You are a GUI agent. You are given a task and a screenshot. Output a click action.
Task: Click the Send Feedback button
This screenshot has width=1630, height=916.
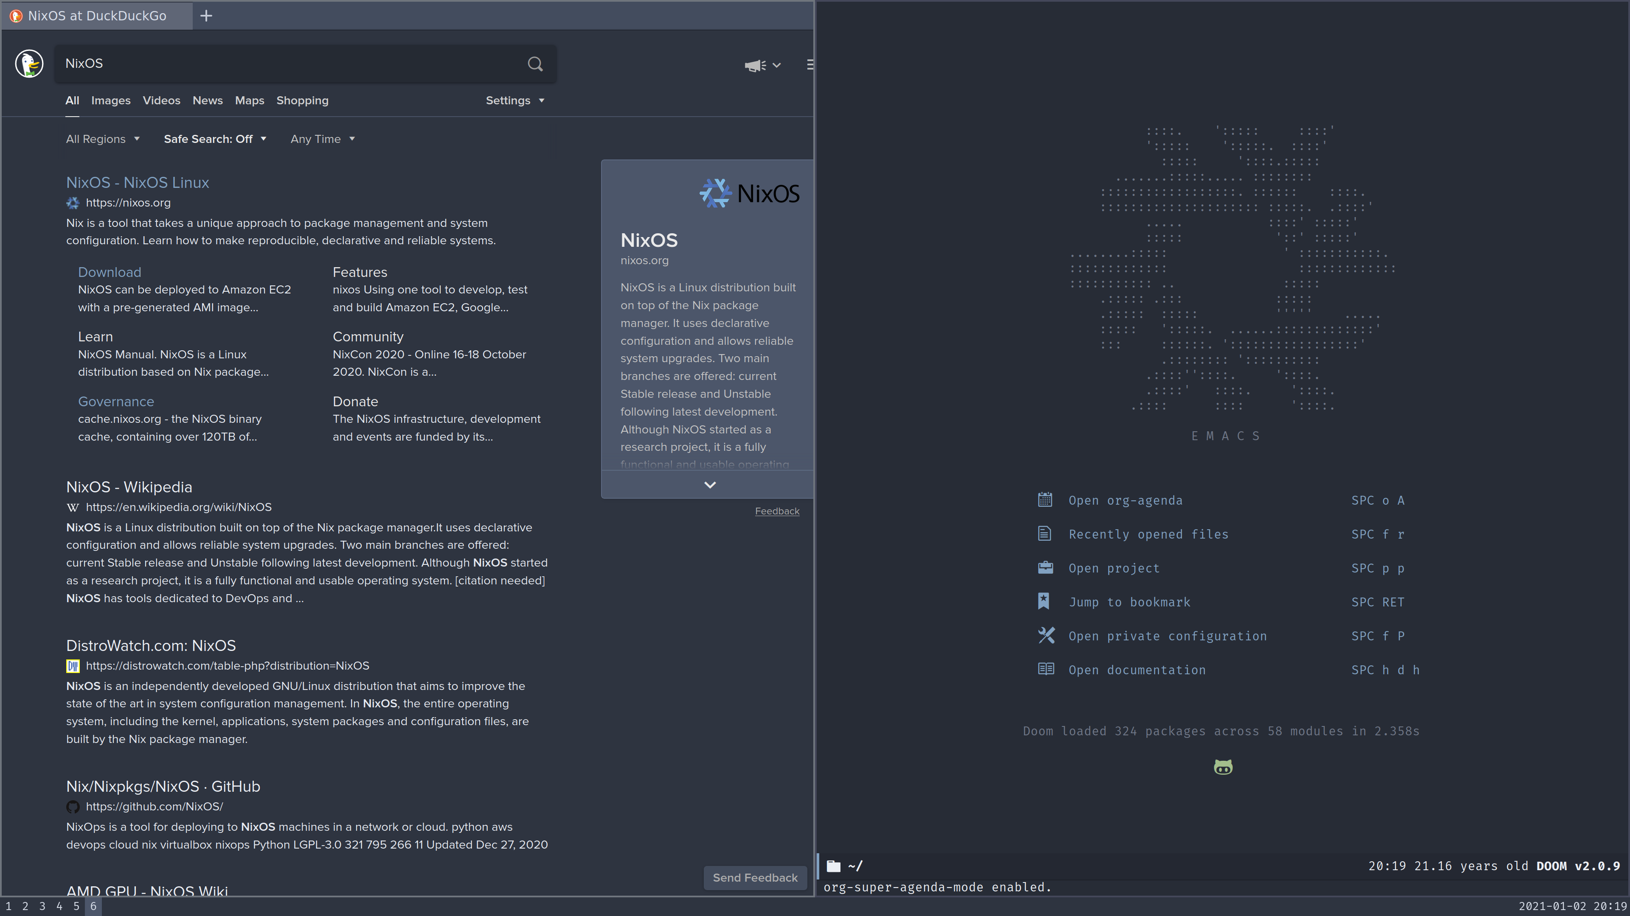754,877
